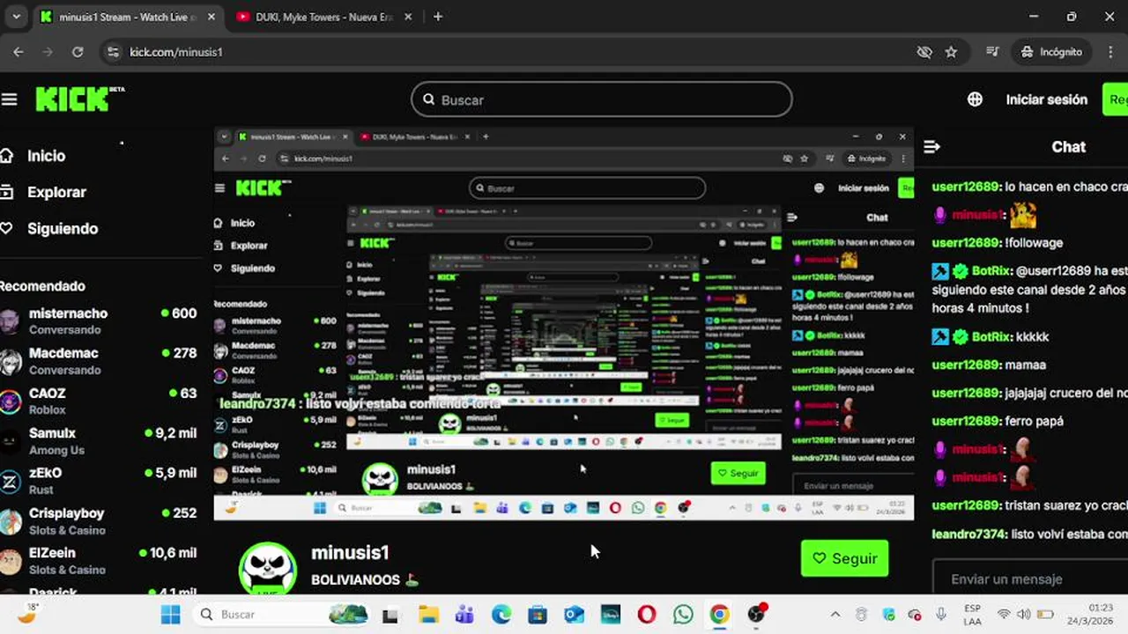
Task: Open the volume control in the tray
Action: click(x=1024, y=615)
